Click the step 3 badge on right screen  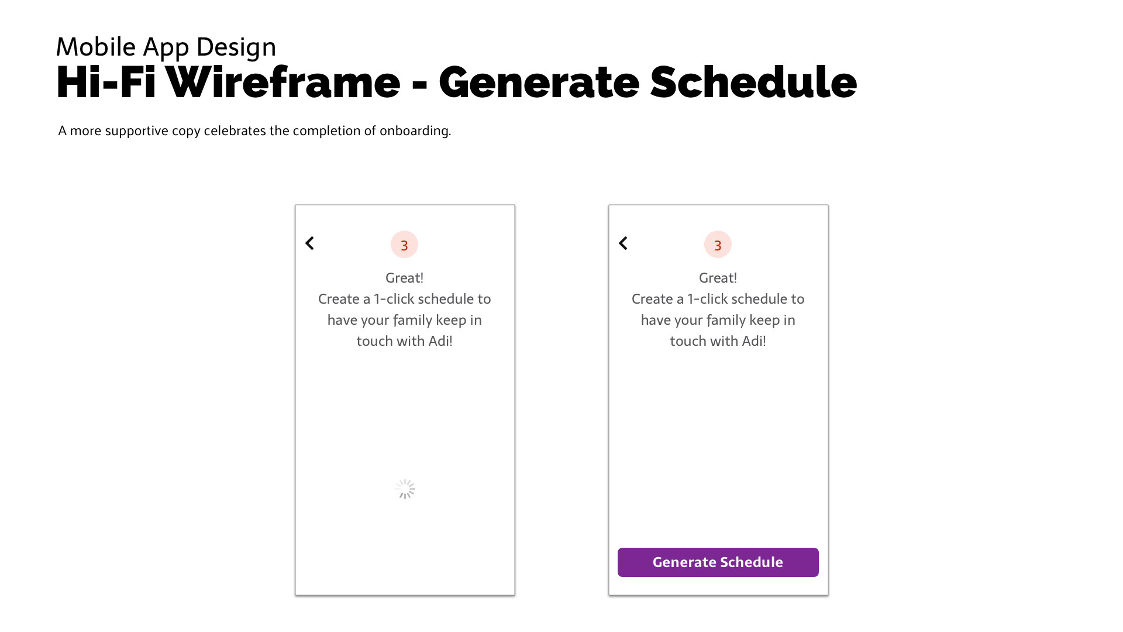click(718, 245)
